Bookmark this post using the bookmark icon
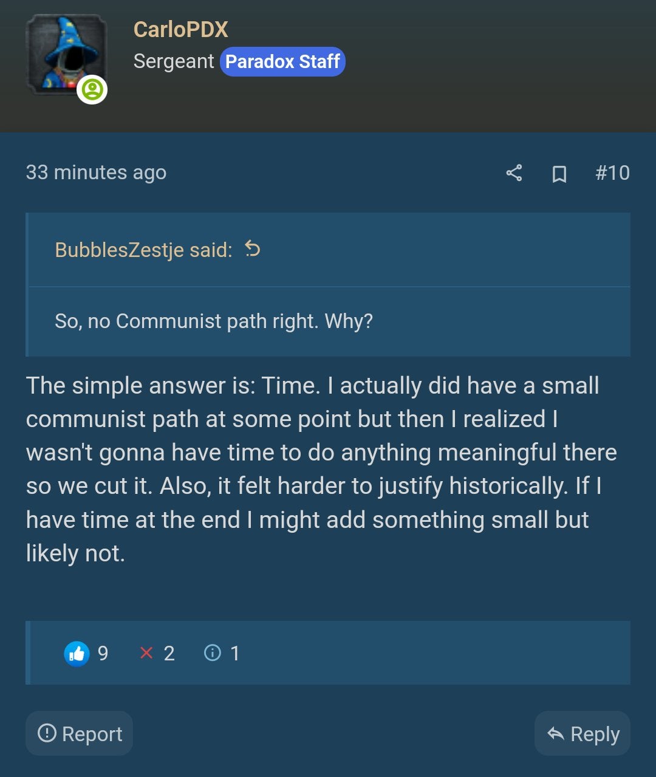This screenshot has width=656, height=777. pos(560,174)
